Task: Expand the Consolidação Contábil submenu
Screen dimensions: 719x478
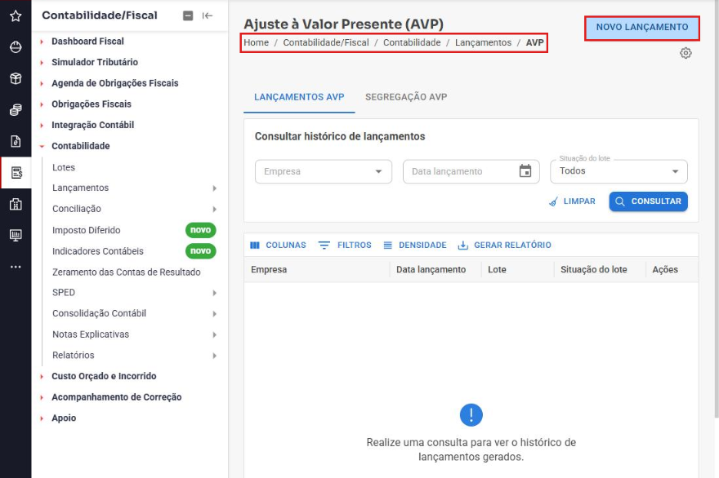Action: tap(133, 313)
